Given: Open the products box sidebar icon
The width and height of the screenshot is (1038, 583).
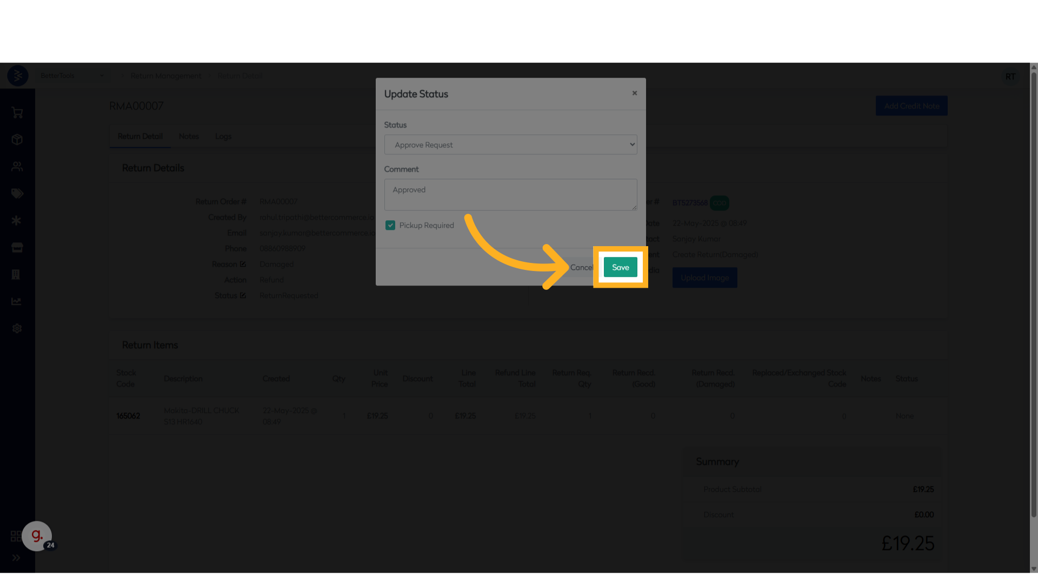Looking at the screenshot, I should (x=17, y=140).
